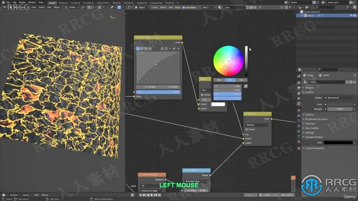Click the black Viewport Display color swatch
Image resolution: width=358 pixels, height=201 pixels.
coord(338,143)
